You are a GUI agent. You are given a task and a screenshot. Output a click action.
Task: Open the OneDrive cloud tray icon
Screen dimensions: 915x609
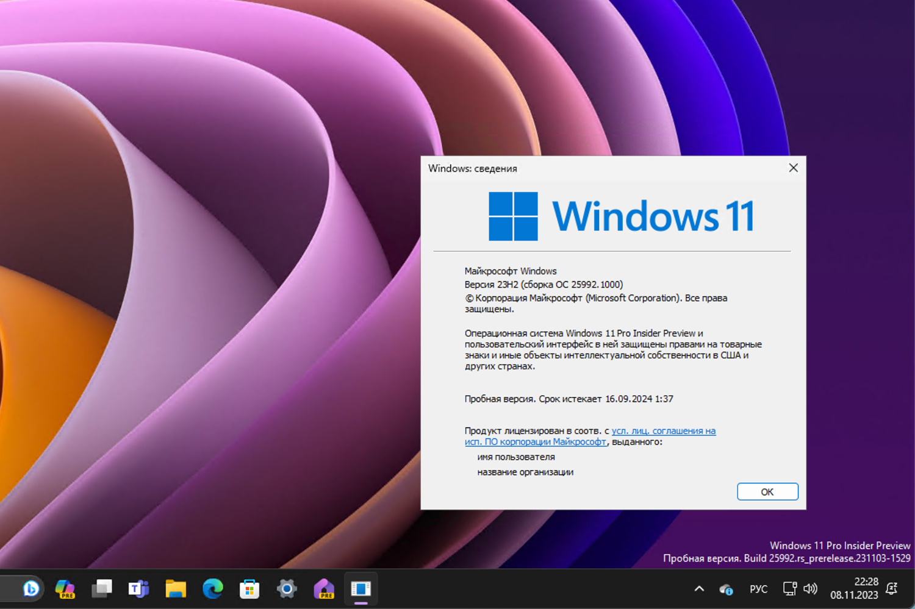tap(726, 589)
